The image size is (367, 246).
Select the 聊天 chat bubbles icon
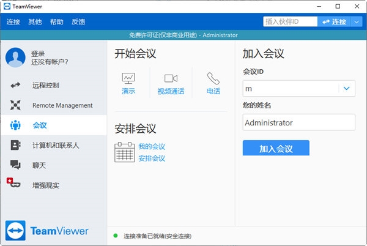(x=15, y=165)
